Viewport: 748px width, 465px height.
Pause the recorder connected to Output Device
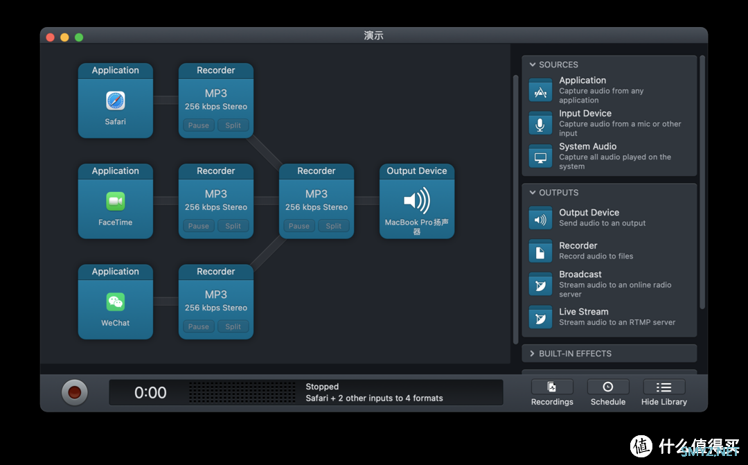click(x=299, y=226)
